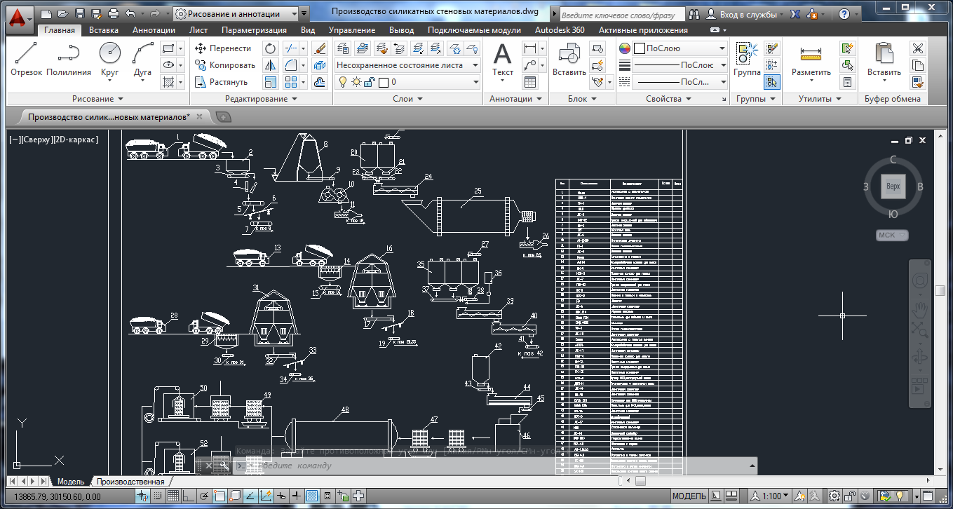
Task: Click the layer 0 white color swatch
Action: (384, 82)
